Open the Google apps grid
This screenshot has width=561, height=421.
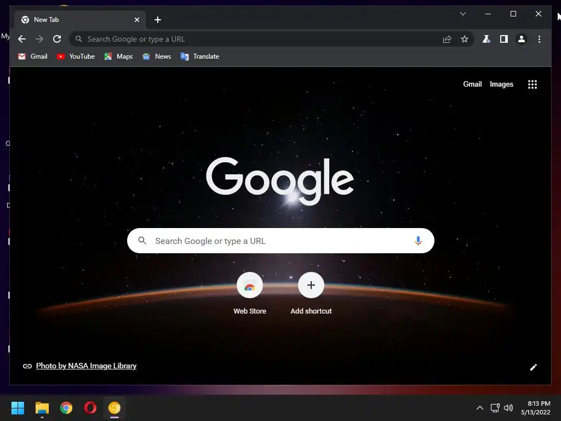point(533,84)
